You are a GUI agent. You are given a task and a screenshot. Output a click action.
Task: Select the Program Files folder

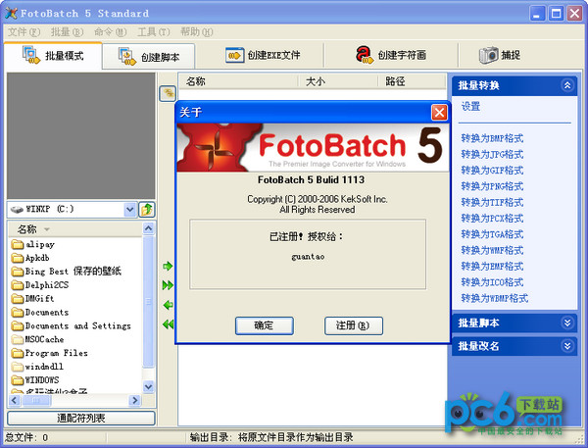tap(56, 353)
